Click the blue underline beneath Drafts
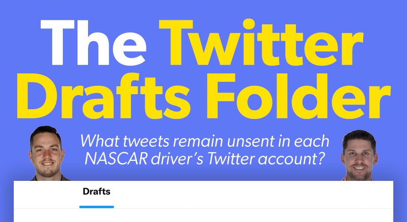407x222 pixels. 96,207
